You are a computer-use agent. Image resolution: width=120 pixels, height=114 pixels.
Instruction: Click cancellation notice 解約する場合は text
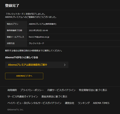[x=33, y=51]
